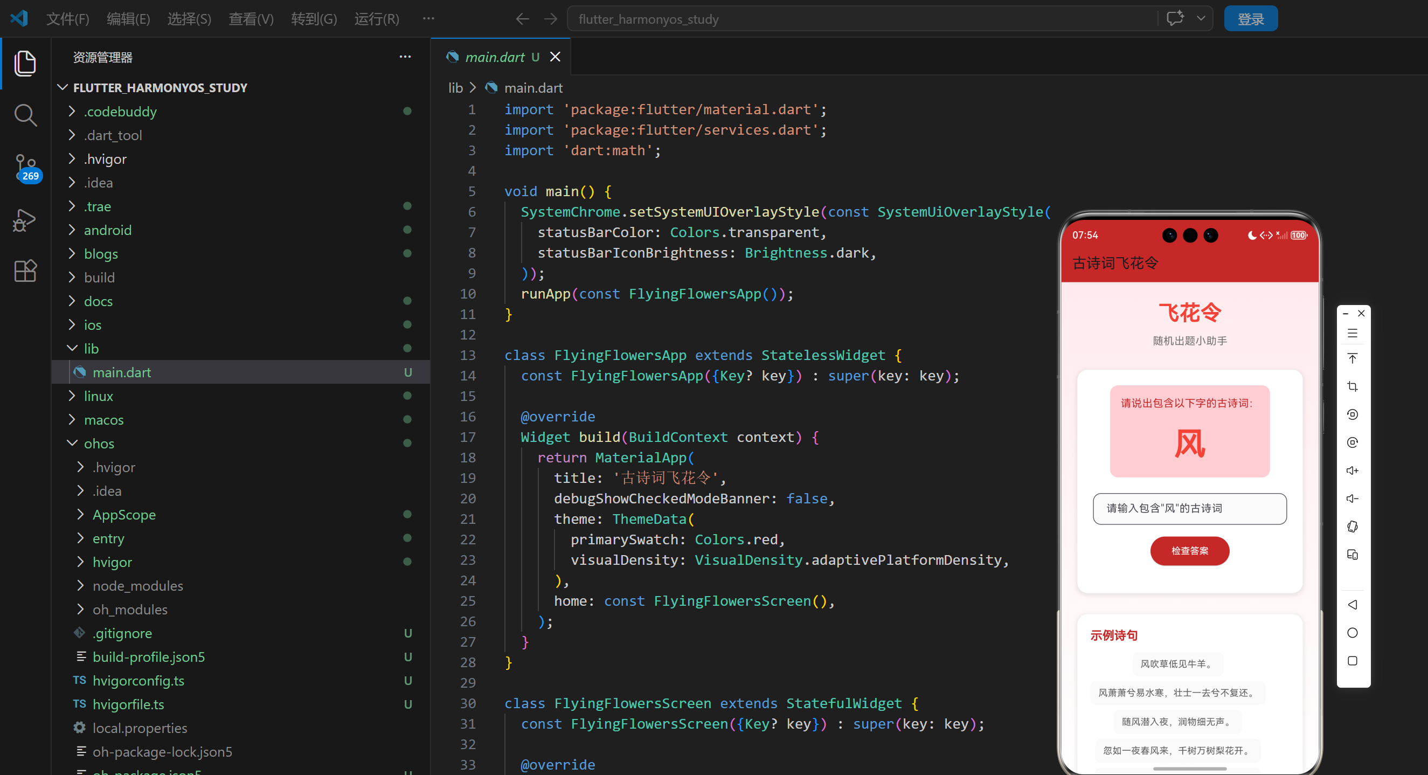Open the Extensions view
The height and width of the screenshot is (775, 1428).
coord(25,271)
